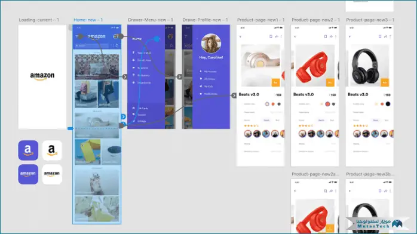
Task: Pick the selected red swatch on Product-page-new2
Action: click(327, 104)
